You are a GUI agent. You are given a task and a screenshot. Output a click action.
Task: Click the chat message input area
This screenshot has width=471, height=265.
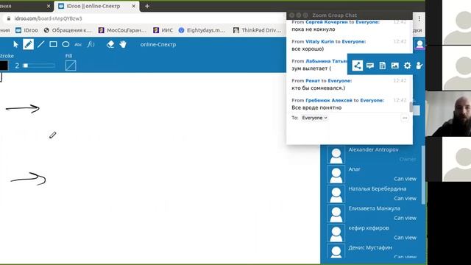[350, 132]
